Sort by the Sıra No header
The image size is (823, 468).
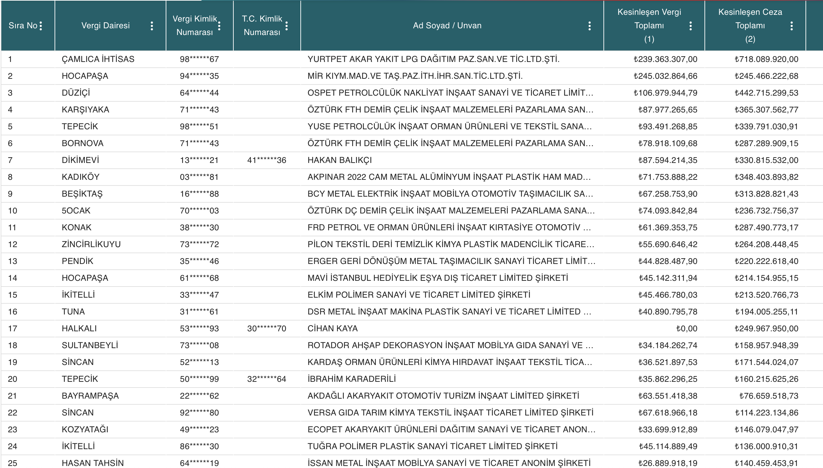pyautogui.click(x=23, y=26)
